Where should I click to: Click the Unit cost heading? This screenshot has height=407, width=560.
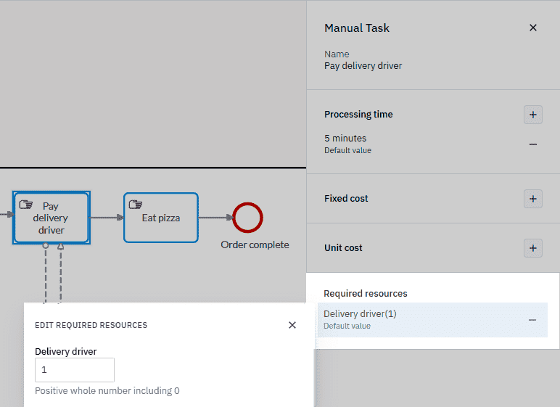point(343,248)
